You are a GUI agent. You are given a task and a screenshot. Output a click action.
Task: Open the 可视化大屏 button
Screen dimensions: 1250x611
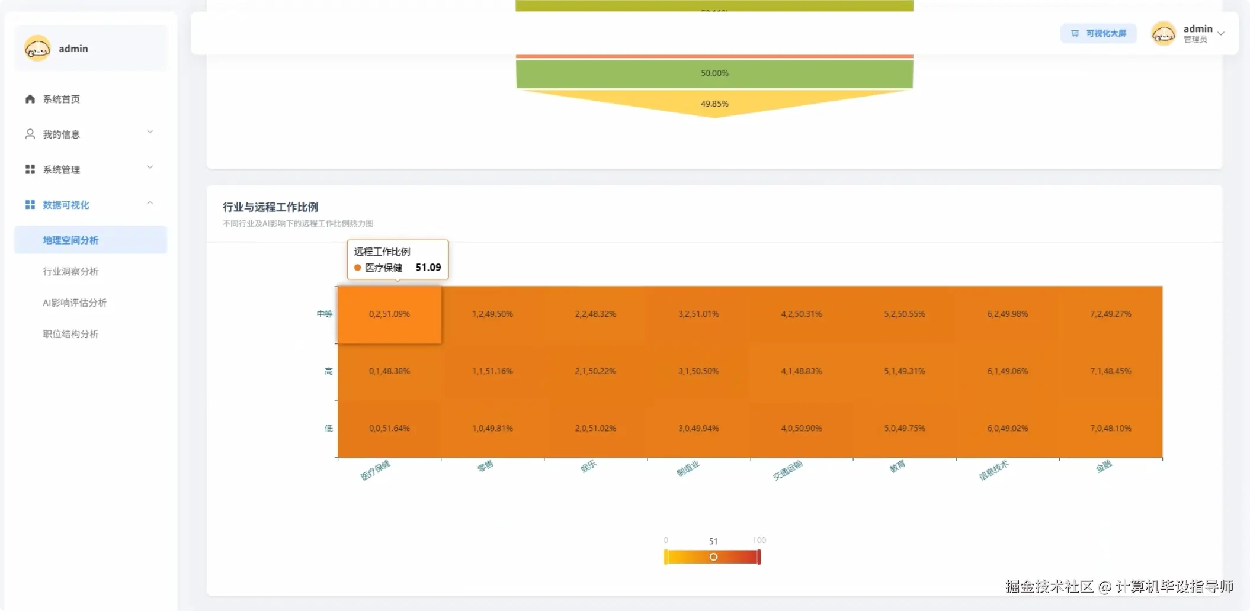point(1098,33)
